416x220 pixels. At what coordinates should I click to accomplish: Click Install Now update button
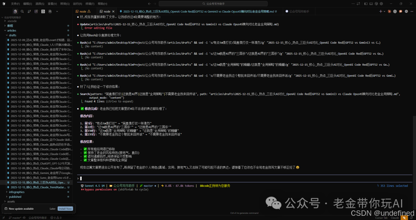tap(65, 208)
